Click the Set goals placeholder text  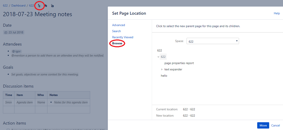click(x=45, y=74)
